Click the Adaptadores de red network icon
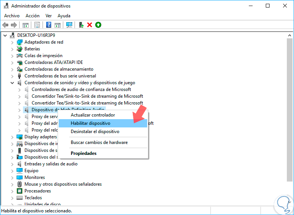The image size is (294, 215). (x=19, y=42)
